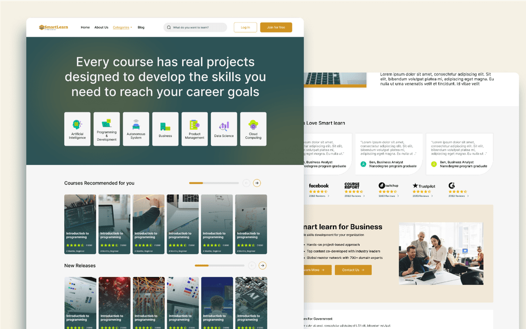Click 'Hands-on project-based approach' bullet
This screenshot has width=526, height=329.
pos(333,245)
